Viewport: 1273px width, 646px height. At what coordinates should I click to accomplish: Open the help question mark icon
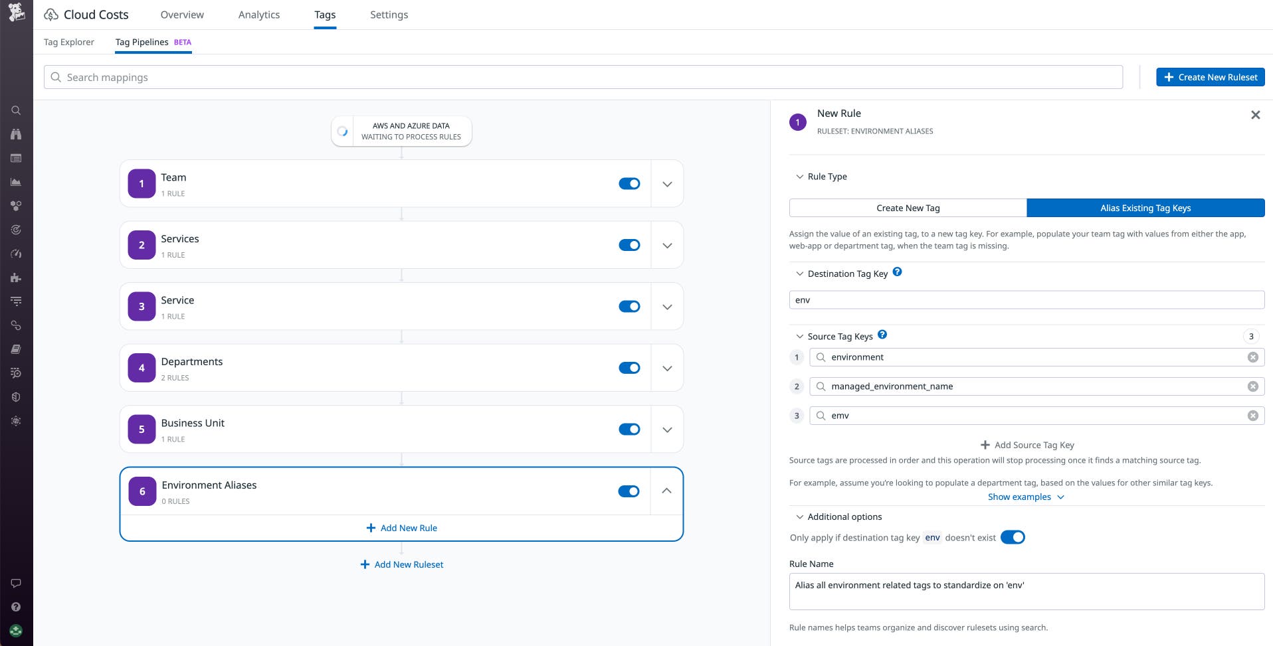(16, 606)
